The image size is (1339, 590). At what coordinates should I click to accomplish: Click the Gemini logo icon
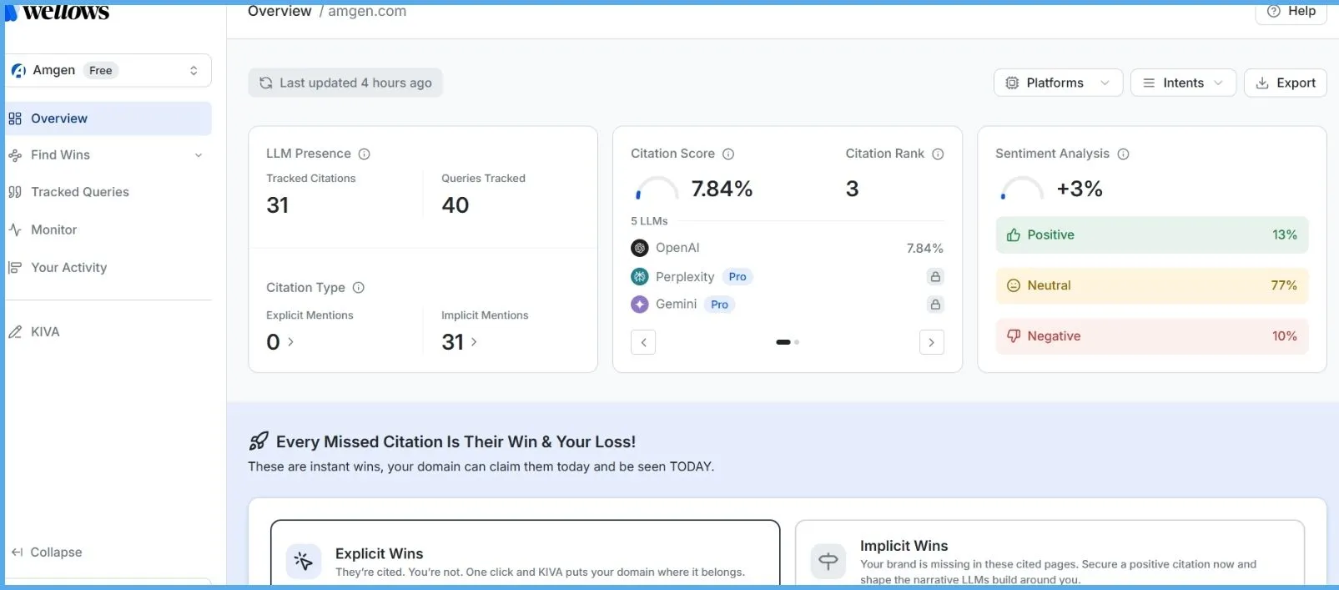tap(640, 305)
